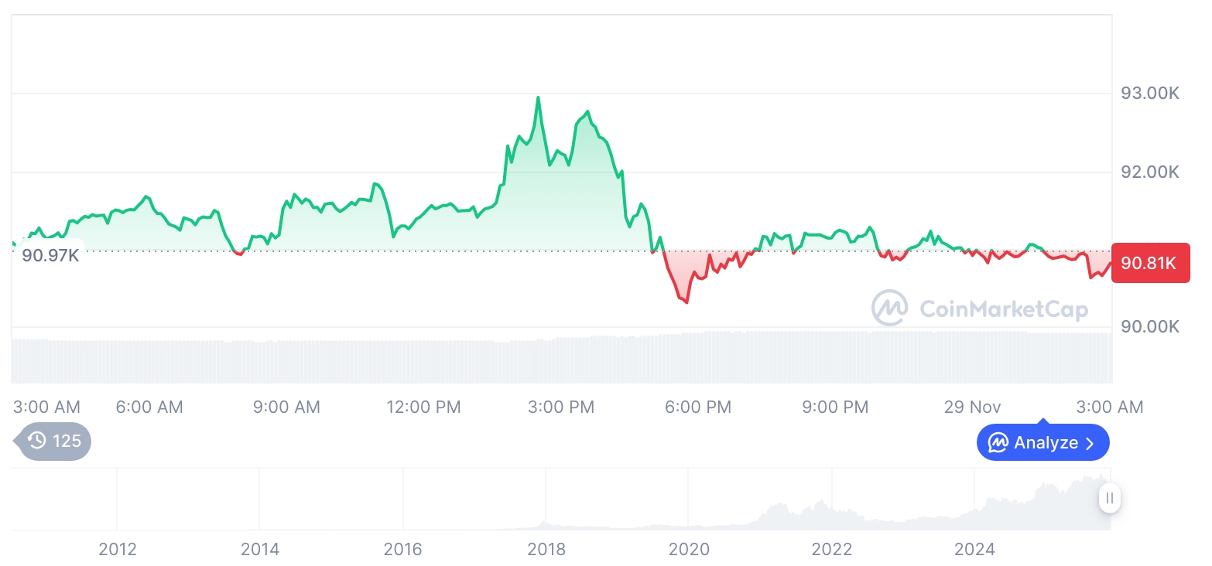
Task: Click the red 90.81K current price tag
Action: (1150, 263)
